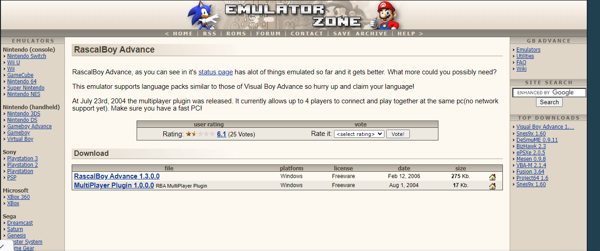The image size is (600, 251).
Task: Open the Genesis emulators link
Action: pyautogui.click(x=17, y=236)
